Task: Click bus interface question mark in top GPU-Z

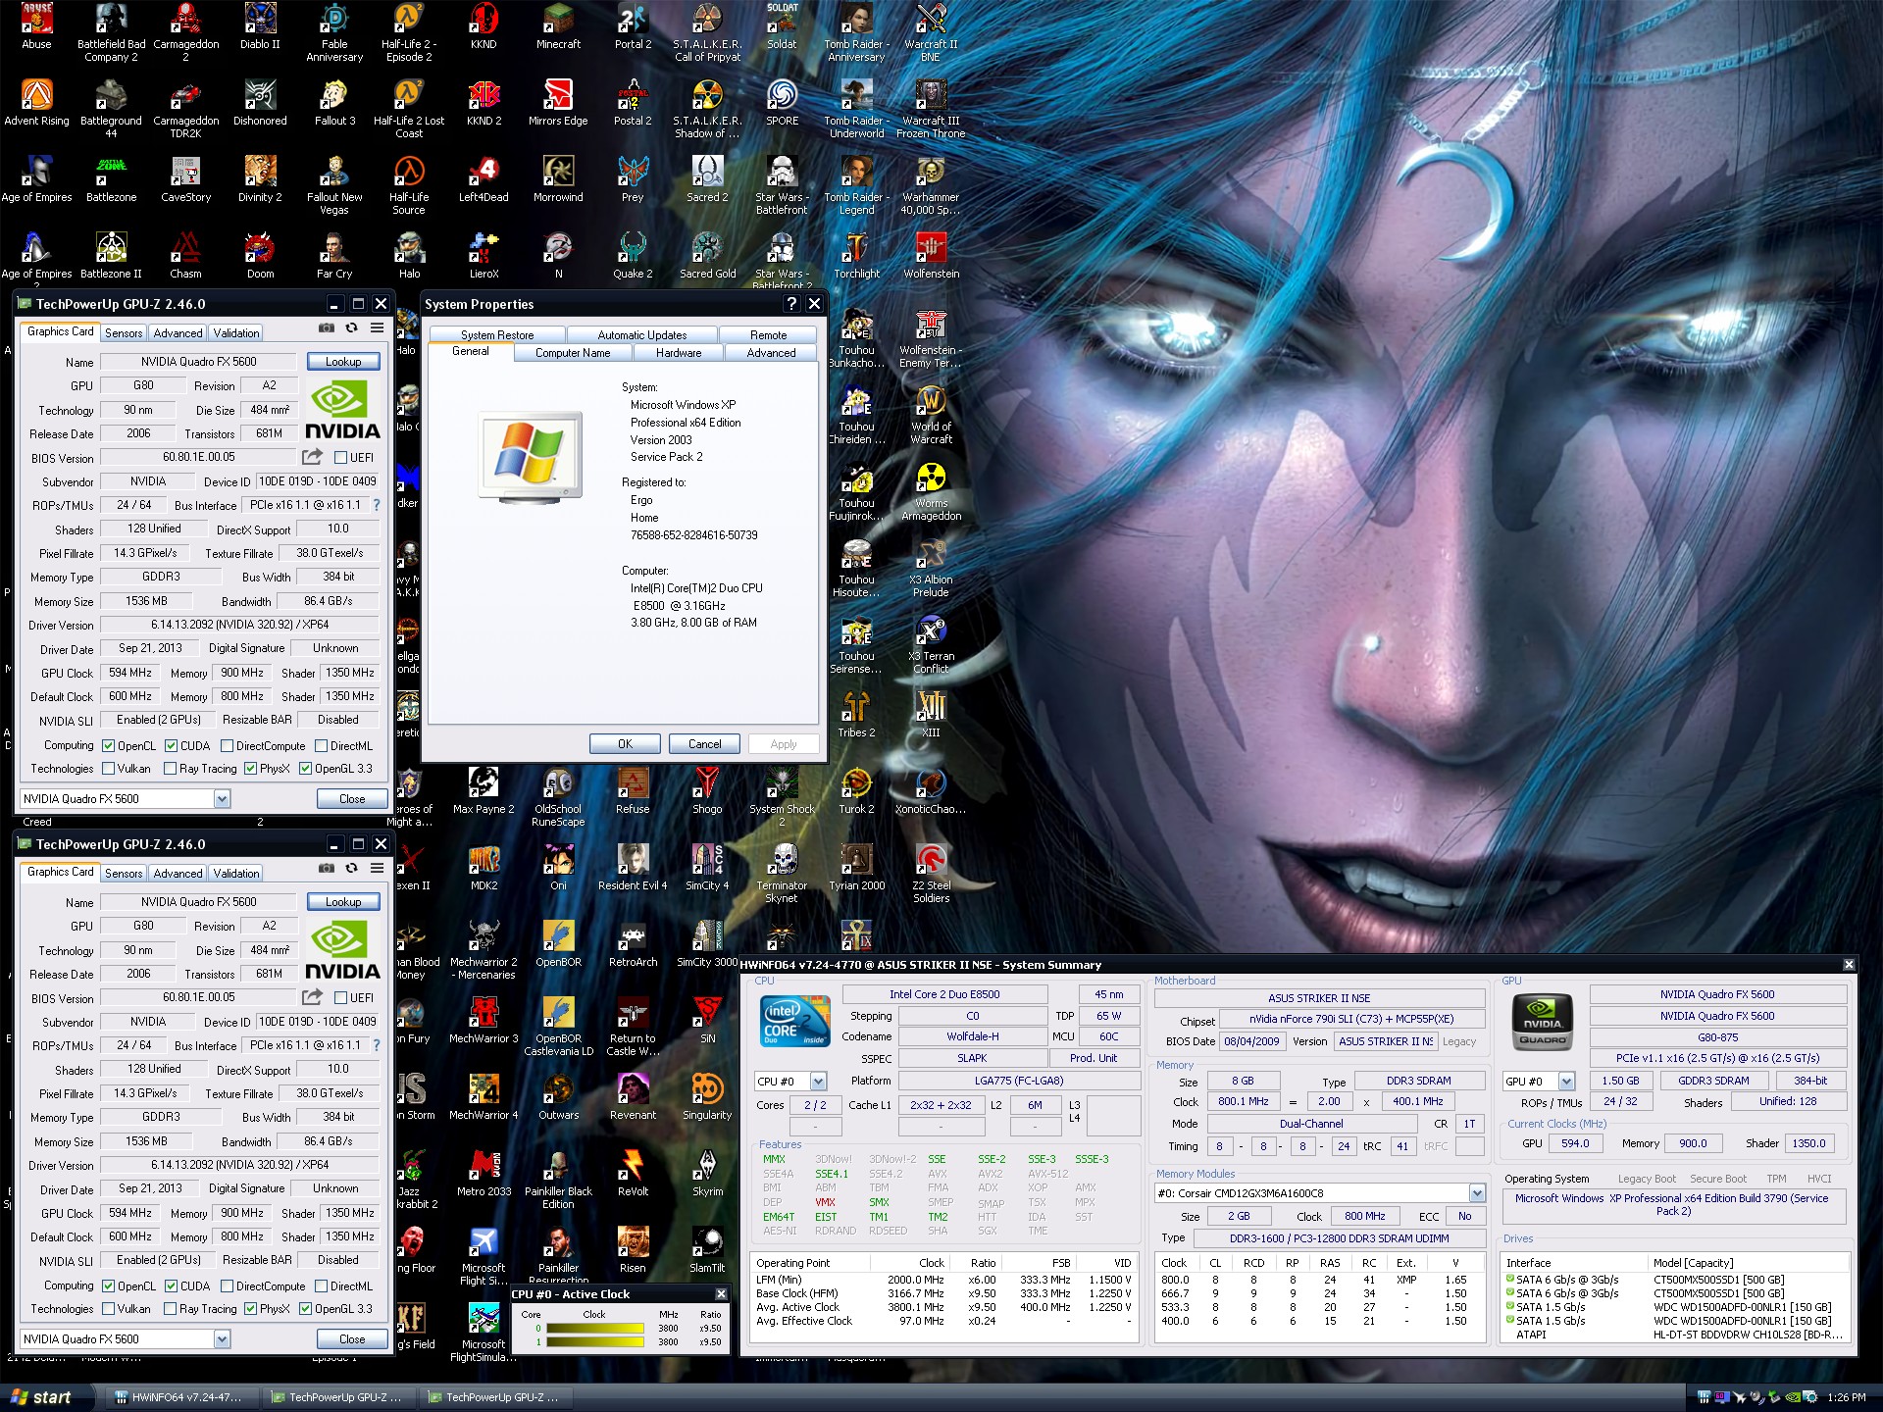Action: coord(377,505)
